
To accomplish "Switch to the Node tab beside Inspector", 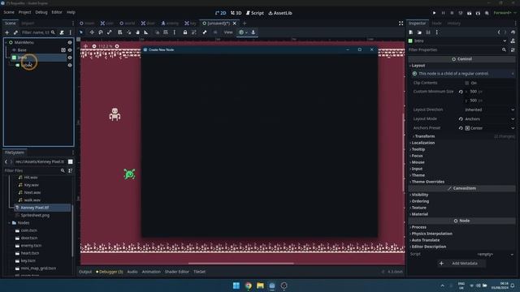I will tap(436, 24).
